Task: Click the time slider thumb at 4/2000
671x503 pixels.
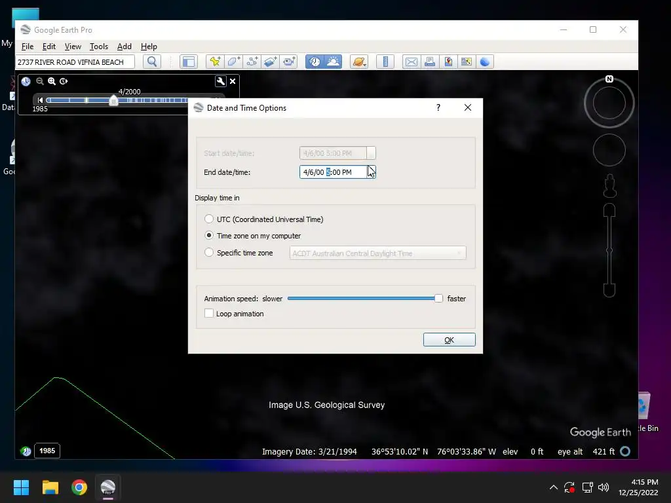Action: (x=113, y=100)
